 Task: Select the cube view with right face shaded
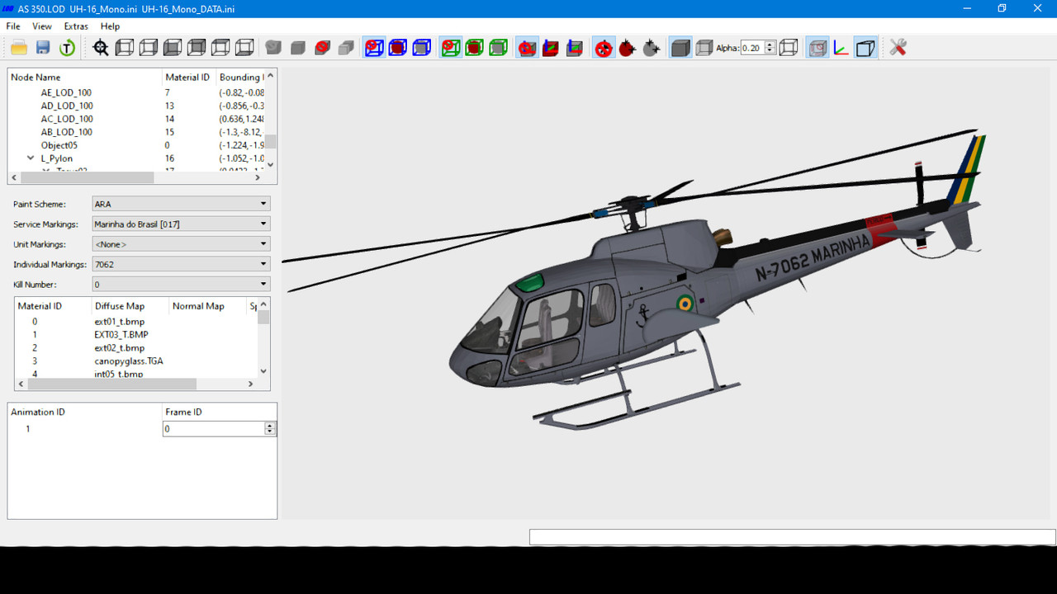click(149, 47)
